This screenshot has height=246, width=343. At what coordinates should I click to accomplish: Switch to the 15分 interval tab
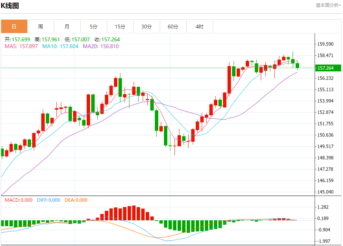pyautogui.click(x=120, y=27)
